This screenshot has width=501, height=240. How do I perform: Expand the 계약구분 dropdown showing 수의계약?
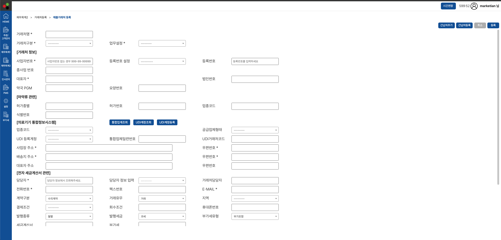pos(69,199)
